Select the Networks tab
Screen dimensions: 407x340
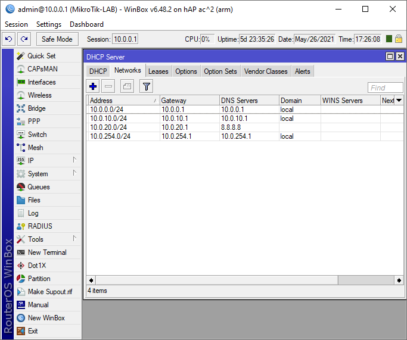tap(128, 70)
